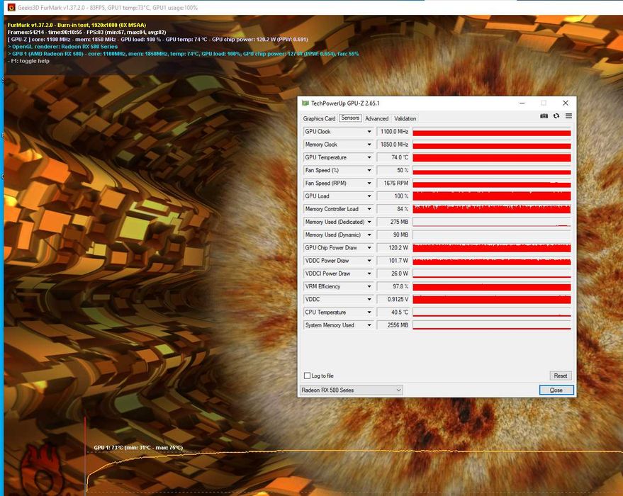Click the 275 MB dedicated memory value
The image size is (623, 496).
coord(393,222)
